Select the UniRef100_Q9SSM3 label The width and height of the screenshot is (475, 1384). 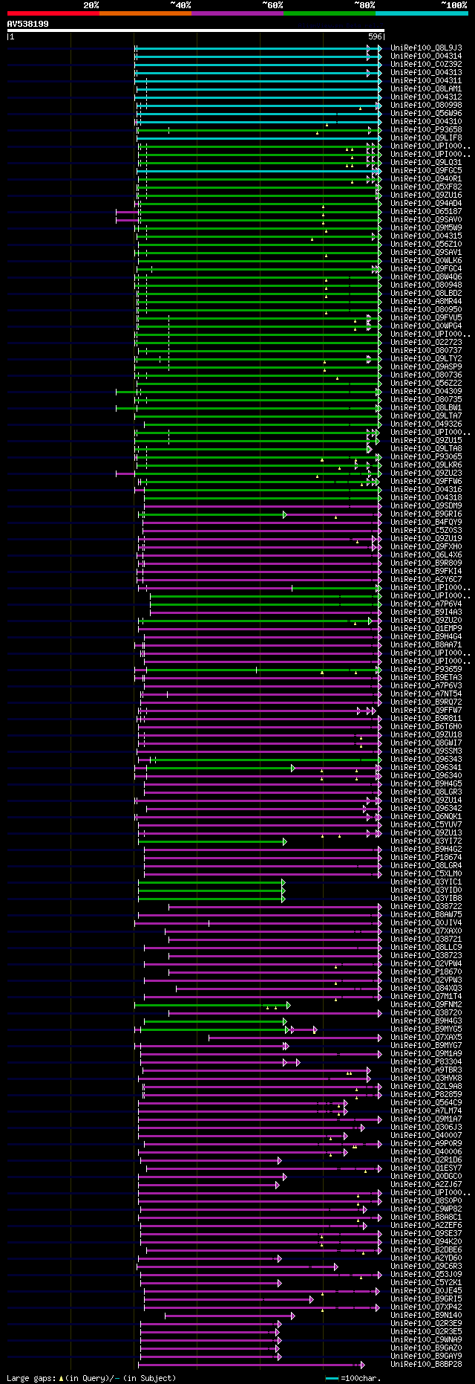(x=426, y=751)
